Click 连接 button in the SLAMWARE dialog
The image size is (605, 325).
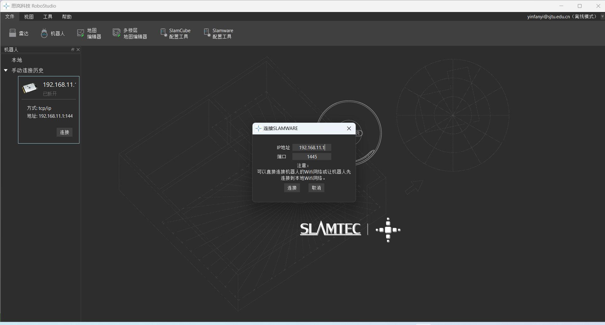pyautogui.click(x=292, y=188)
